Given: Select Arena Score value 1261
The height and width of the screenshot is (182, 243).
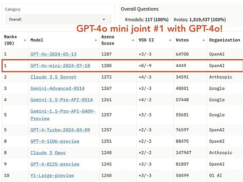Looking at the screenshot, I should pos(106,100).
